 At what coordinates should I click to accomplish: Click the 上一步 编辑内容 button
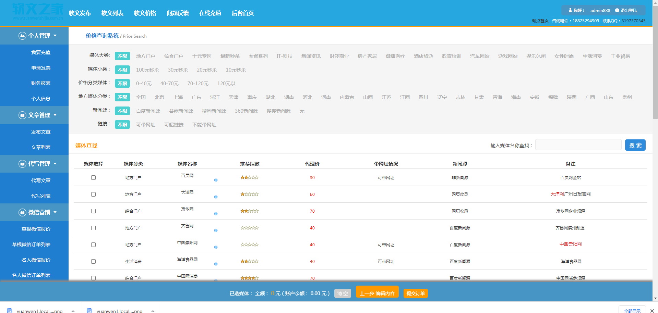coord(377,292)
